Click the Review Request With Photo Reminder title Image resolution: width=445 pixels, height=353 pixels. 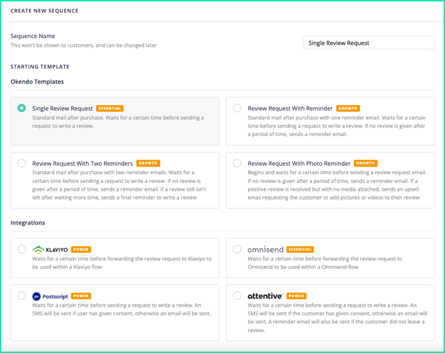[299, 164]
